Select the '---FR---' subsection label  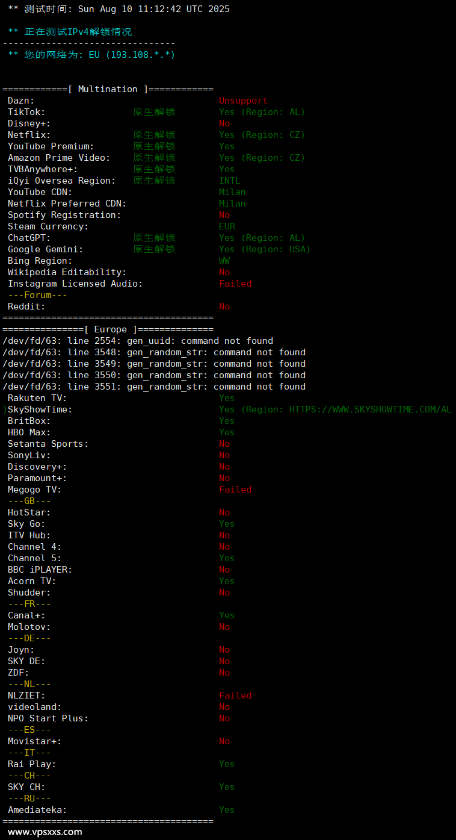[29, 604]
